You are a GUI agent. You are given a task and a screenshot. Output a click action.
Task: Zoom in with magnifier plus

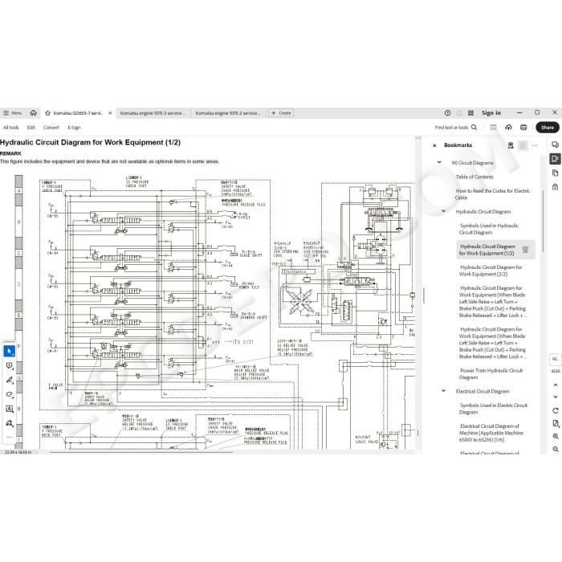556,436
